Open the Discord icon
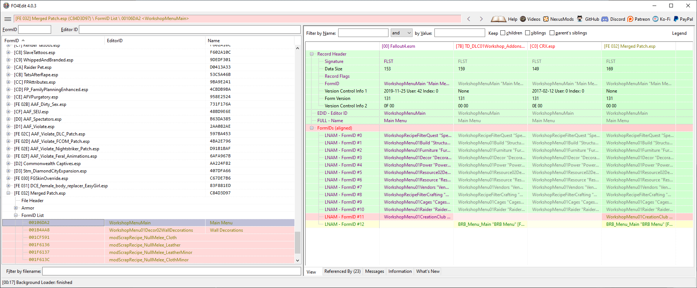This screenshot has height=288, width=697. 605,19
